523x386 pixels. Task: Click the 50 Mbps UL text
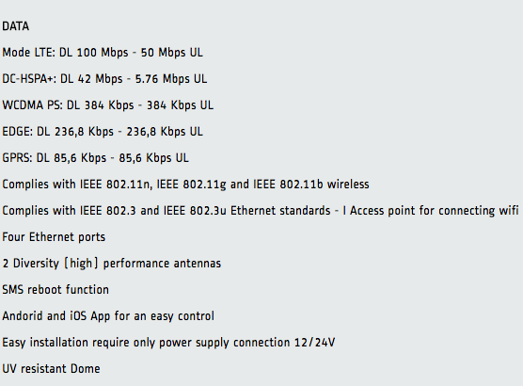(171, 53)
